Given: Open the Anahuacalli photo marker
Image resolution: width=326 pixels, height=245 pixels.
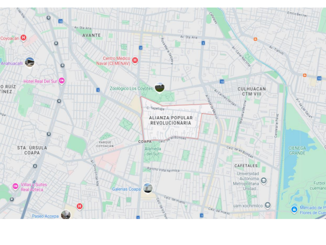Looking at the screenshot, I should click(29, 62).
